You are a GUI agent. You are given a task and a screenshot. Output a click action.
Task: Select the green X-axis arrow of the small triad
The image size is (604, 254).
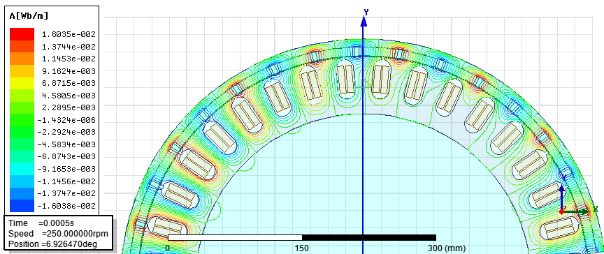576,211
